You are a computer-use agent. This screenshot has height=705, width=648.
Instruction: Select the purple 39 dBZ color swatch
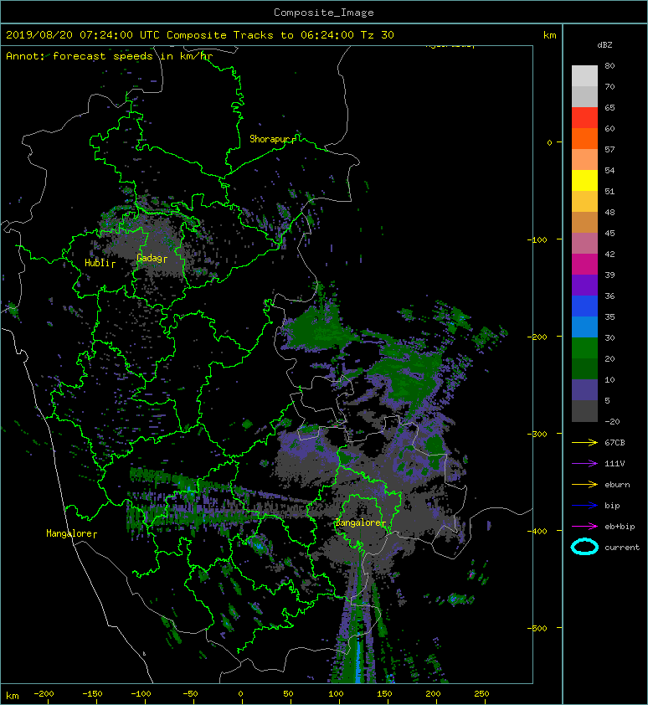point(584,286)
